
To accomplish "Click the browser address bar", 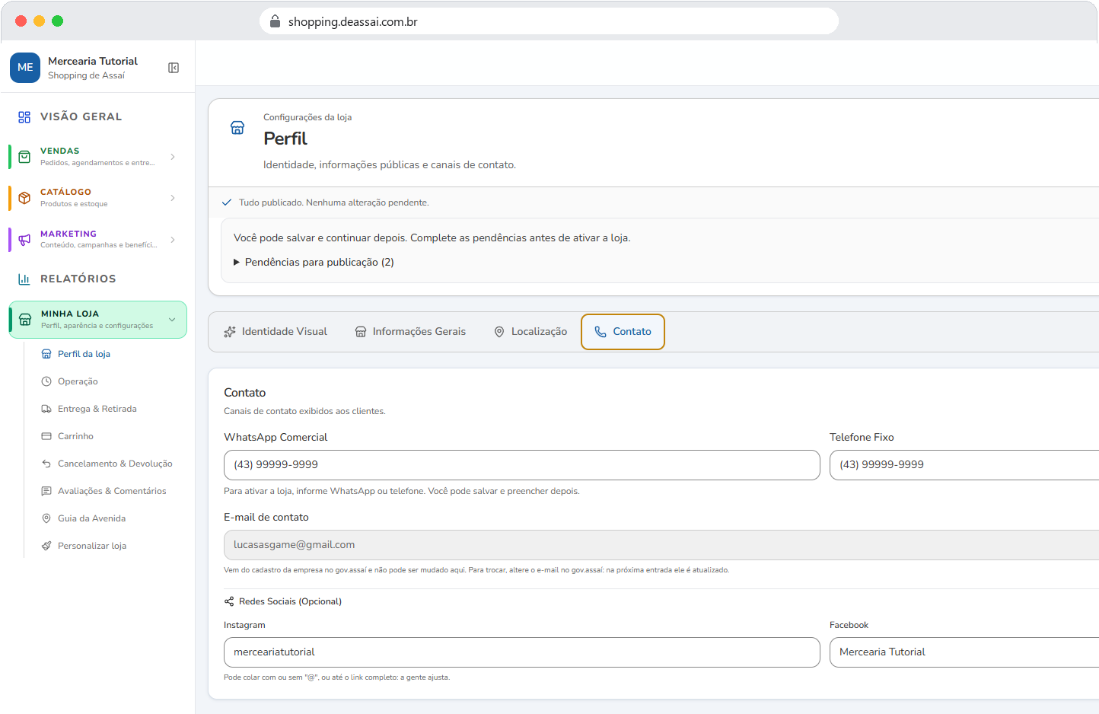I will (549, 21).
